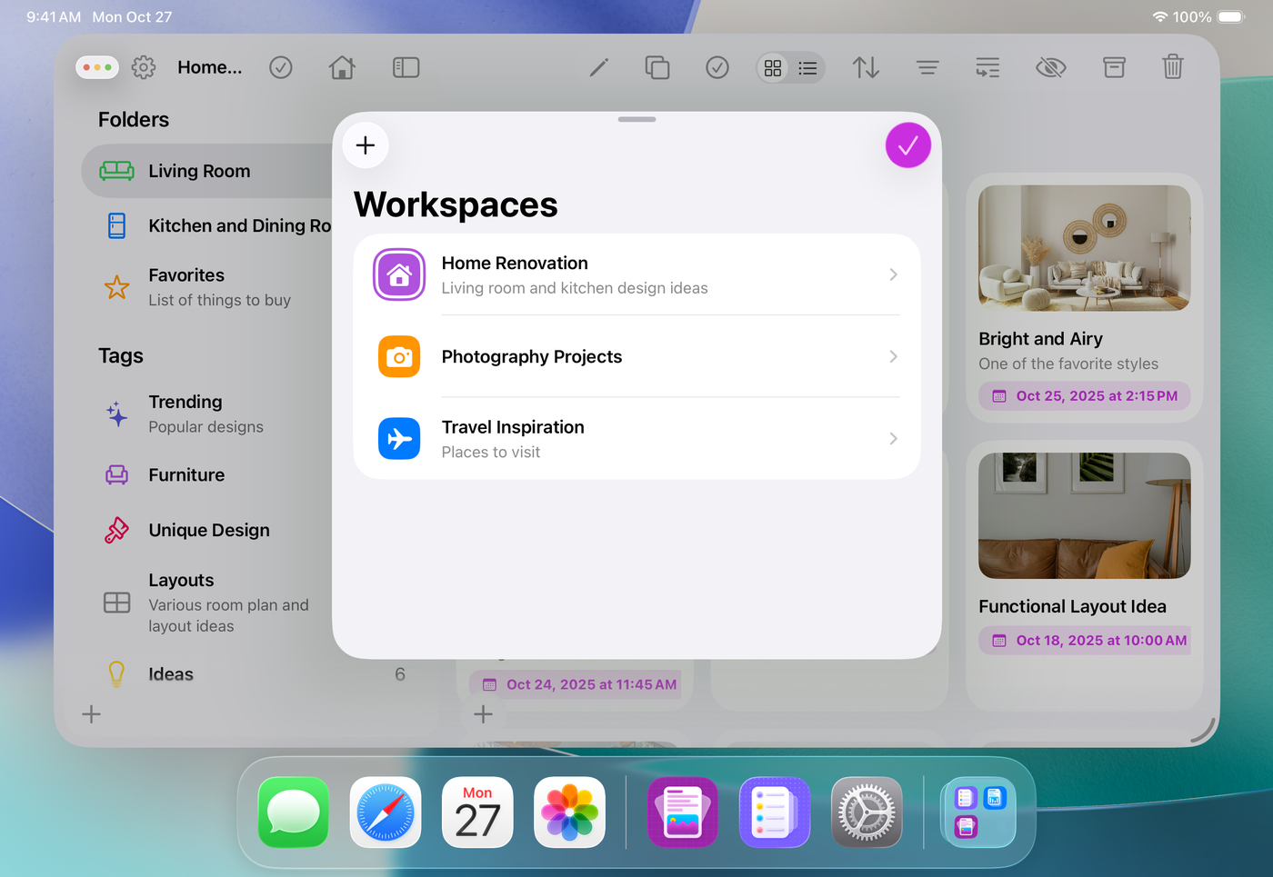Click the trash delete icon
1273x877 pixels.
(x=1172, y=67)
